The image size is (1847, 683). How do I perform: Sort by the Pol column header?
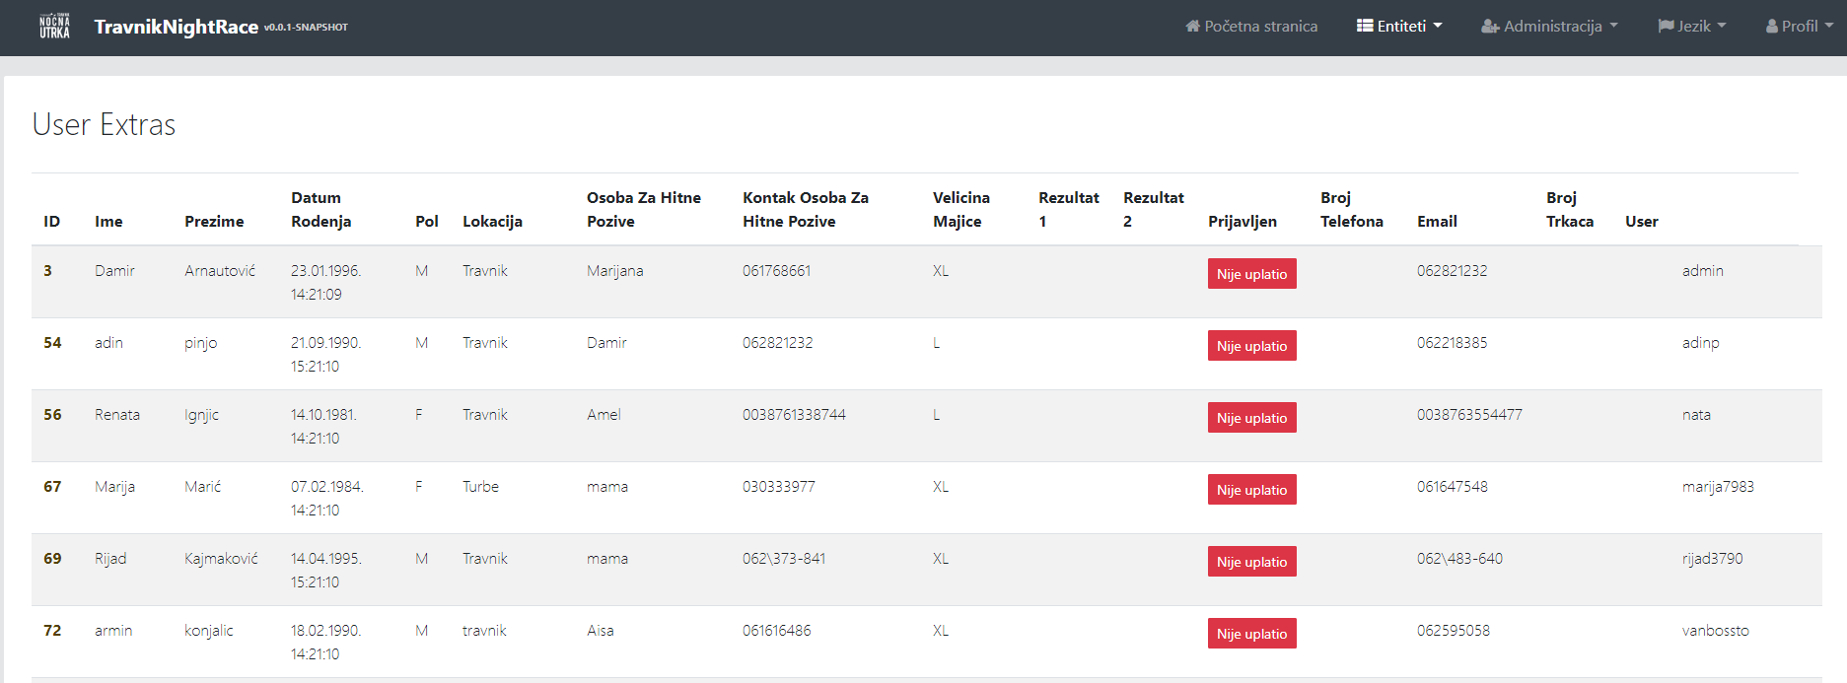coord(427,222)
